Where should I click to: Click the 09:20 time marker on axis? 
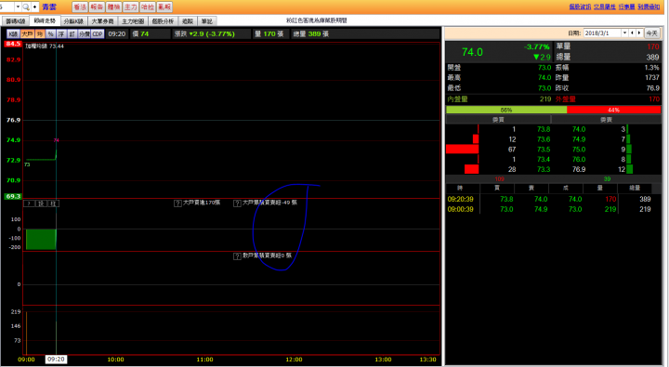click(56, 360)
